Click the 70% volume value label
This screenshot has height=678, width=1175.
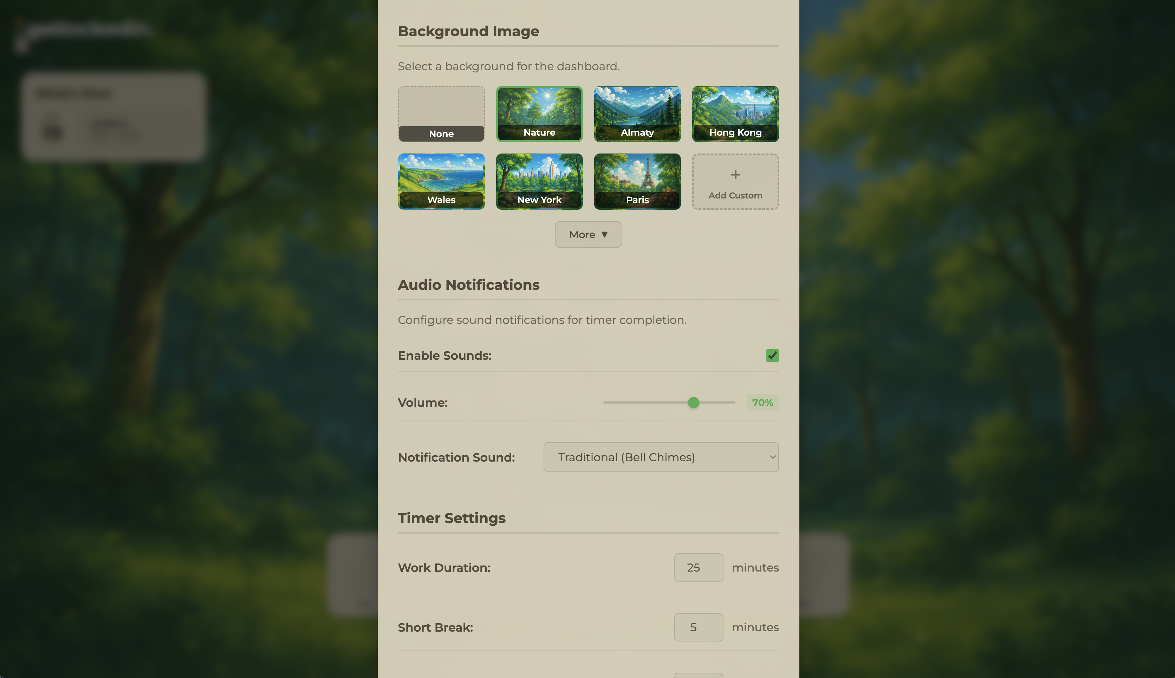[762, 402]
